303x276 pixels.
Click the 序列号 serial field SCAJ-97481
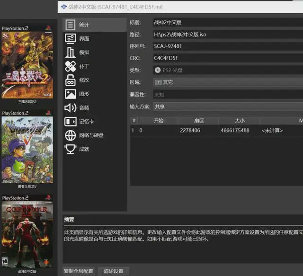228,46
